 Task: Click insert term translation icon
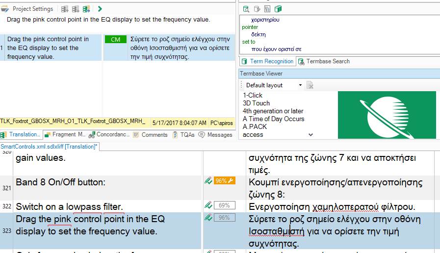coord(257,9)
